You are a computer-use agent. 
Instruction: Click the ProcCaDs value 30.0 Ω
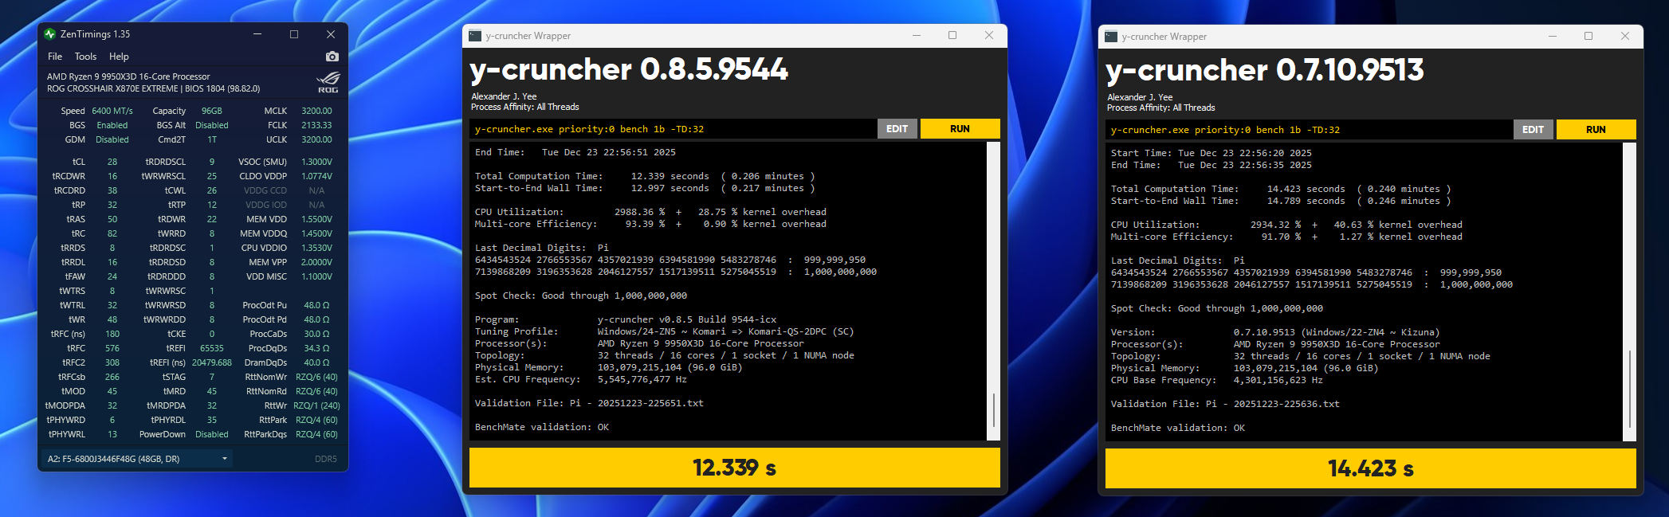click(x=316, y=334)
